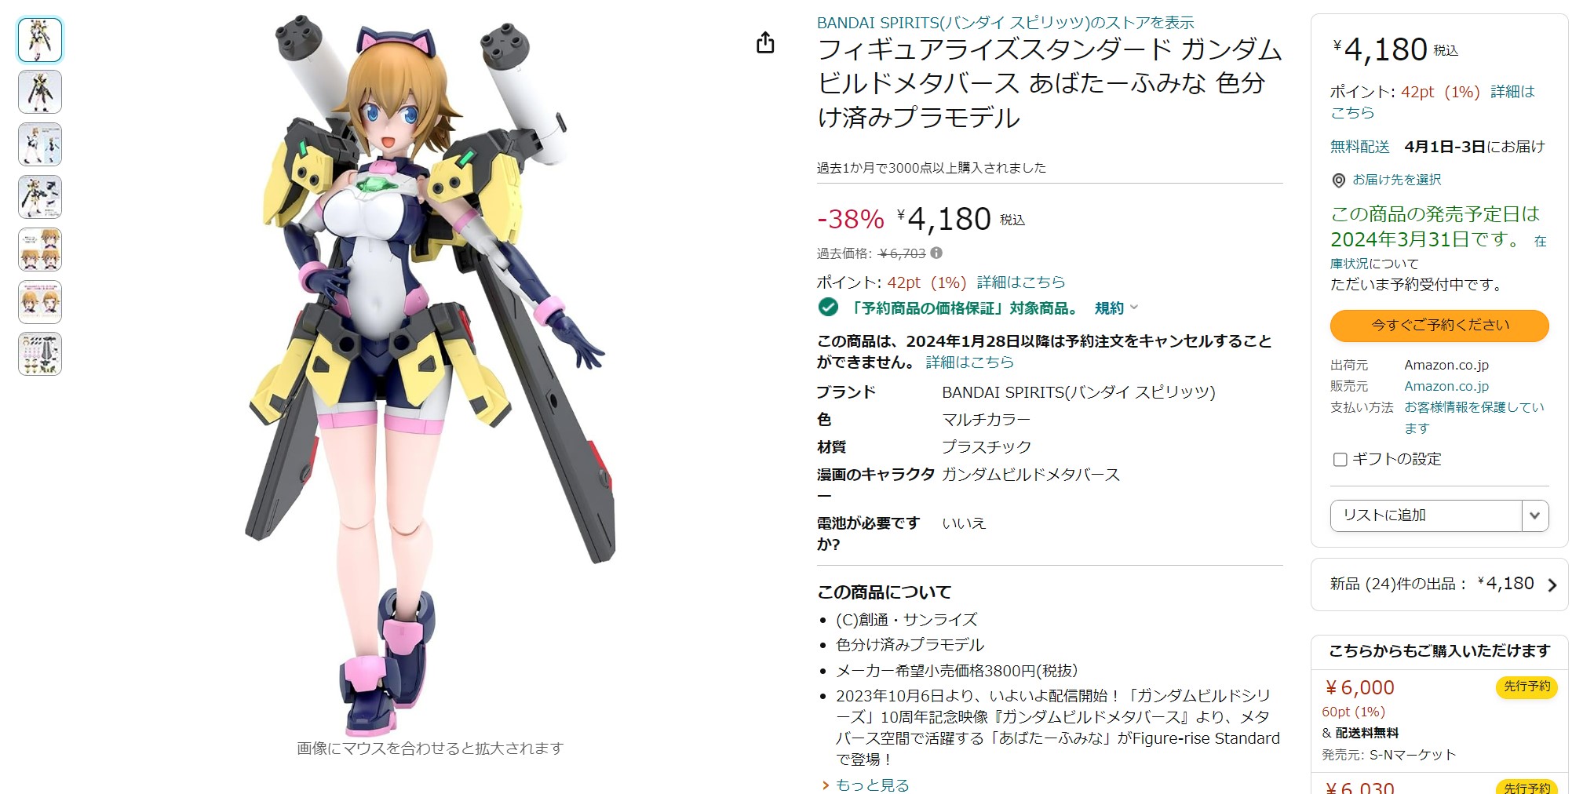Image resolution: width=1594 pixels, height=794 pixels.
Task: Open the リストに追加 dropdown arrow
Action: tap(1534, 515)
